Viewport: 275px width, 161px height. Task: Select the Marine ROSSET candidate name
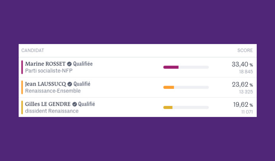[x=45, y=64]
